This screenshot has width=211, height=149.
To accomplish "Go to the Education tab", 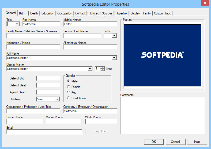I will (x=48, y=13).
